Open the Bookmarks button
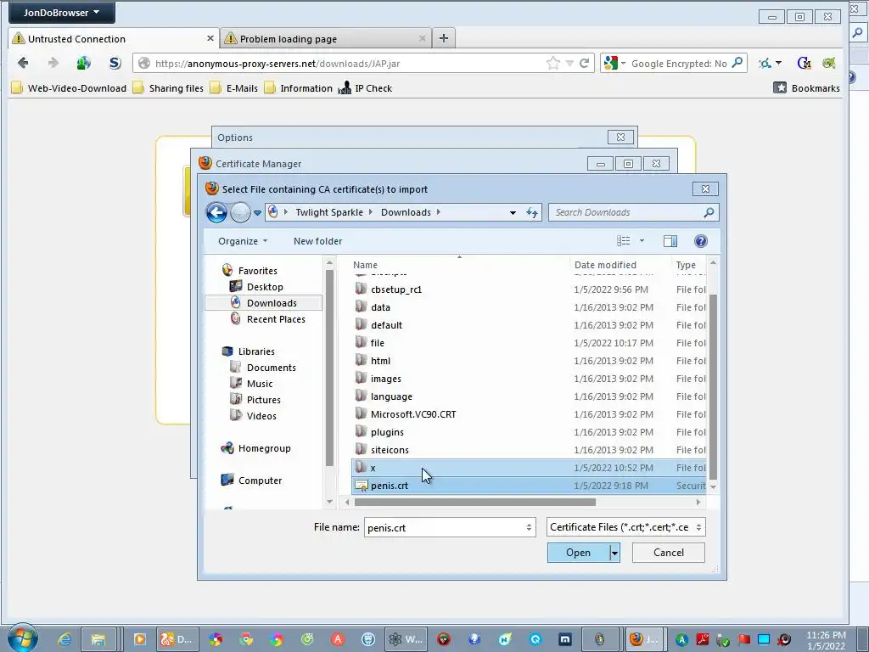This screenshot has height=652, width=869. [x=806, y=87]
